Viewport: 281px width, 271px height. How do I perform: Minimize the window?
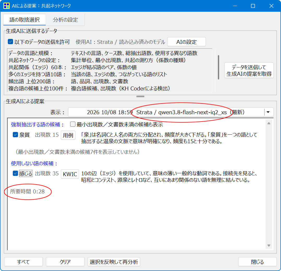click(x=235, y=6)
